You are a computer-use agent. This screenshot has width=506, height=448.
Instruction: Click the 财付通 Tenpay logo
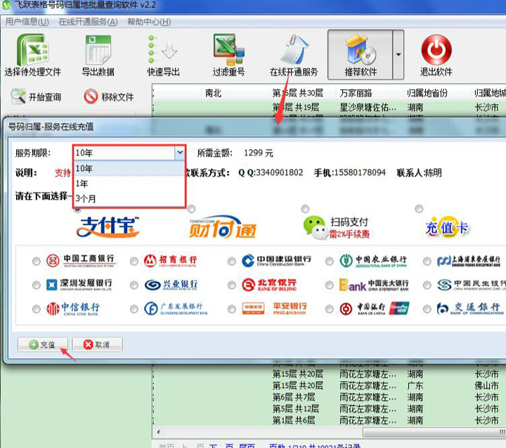[x=223, y=227]
